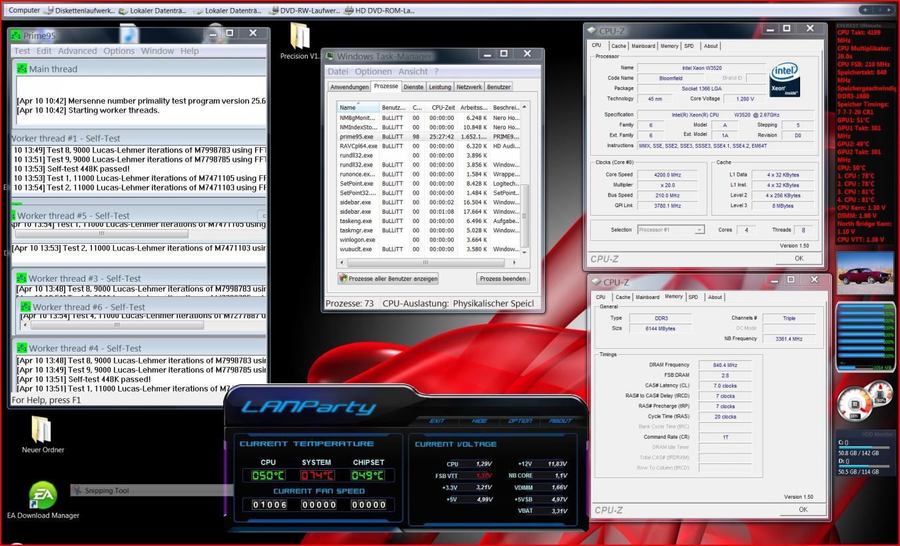The image size is (900, 546).
Task: Click horizontal scrollbar in Worker thread #5
Action: 101,234
